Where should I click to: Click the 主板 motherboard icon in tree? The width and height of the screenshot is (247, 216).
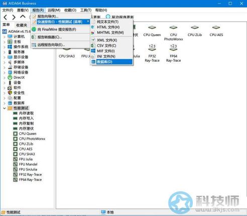tap(10, 42)
